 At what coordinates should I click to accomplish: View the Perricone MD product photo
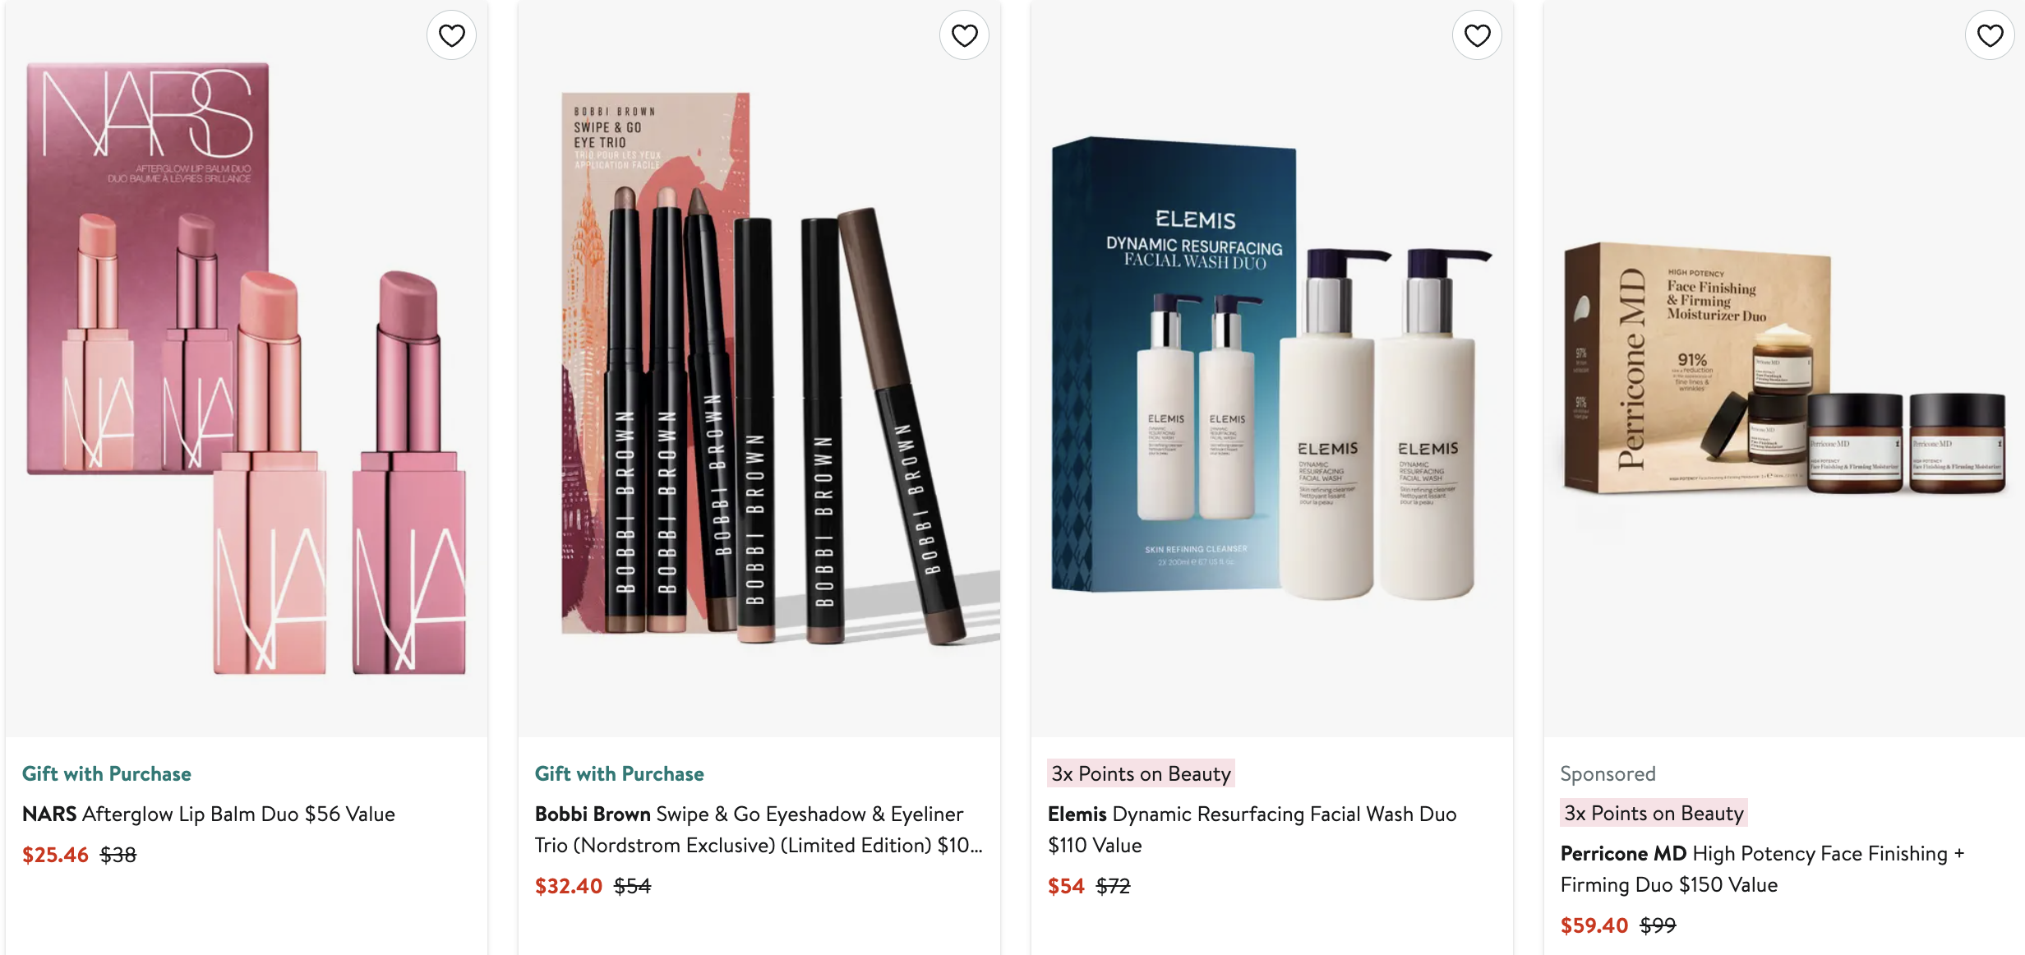tap(1784, 368)
